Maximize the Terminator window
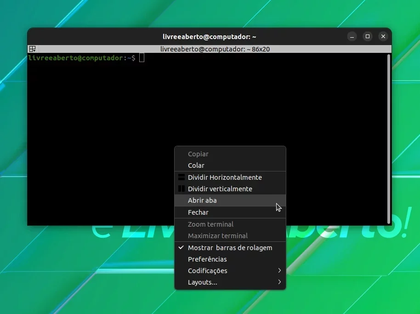Viewport: 420px width, 314px height. click(368, 36)
